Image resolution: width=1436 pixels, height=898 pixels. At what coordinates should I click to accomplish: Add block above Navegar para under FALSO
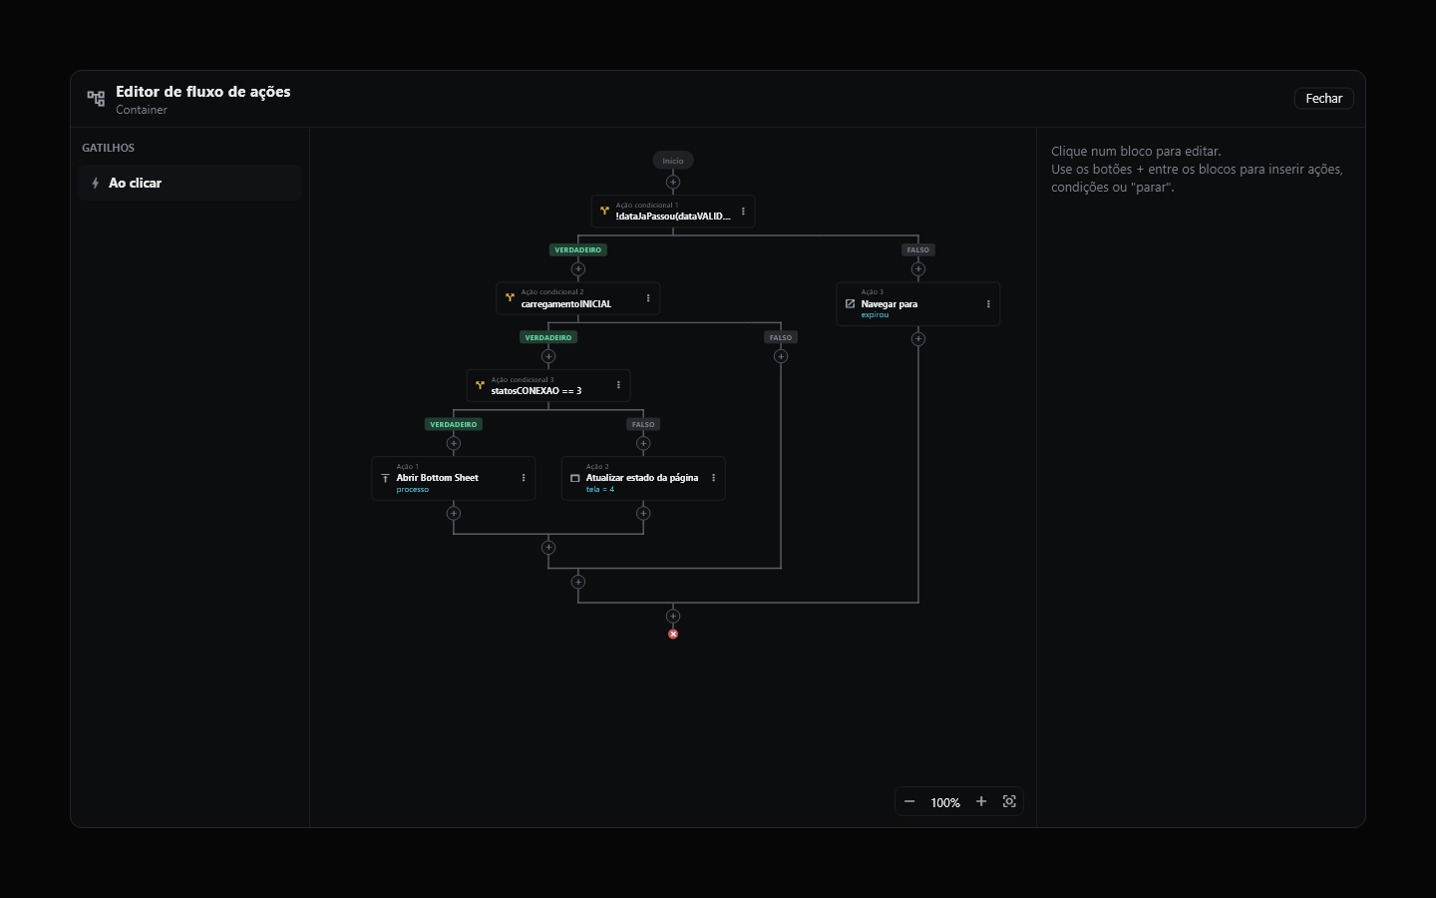point(918,269)
